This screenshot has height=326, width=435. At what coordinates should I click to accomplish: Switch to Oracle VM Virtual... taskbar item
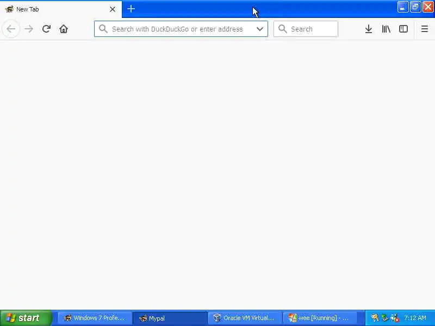[x=245, y=318]
